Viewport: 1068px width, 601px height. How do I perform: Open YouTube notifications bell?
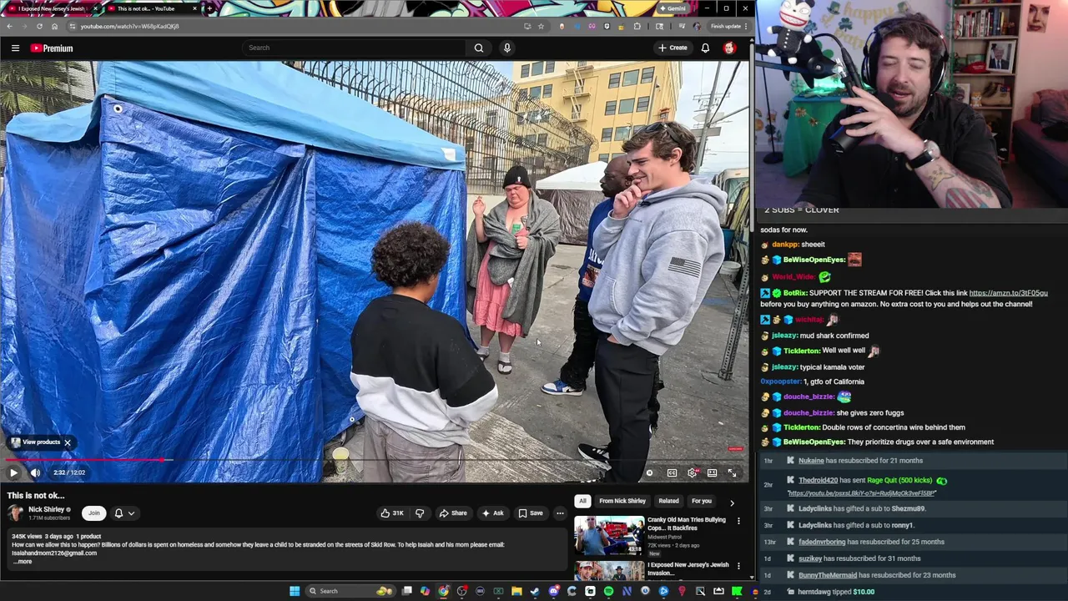(705, 48)
